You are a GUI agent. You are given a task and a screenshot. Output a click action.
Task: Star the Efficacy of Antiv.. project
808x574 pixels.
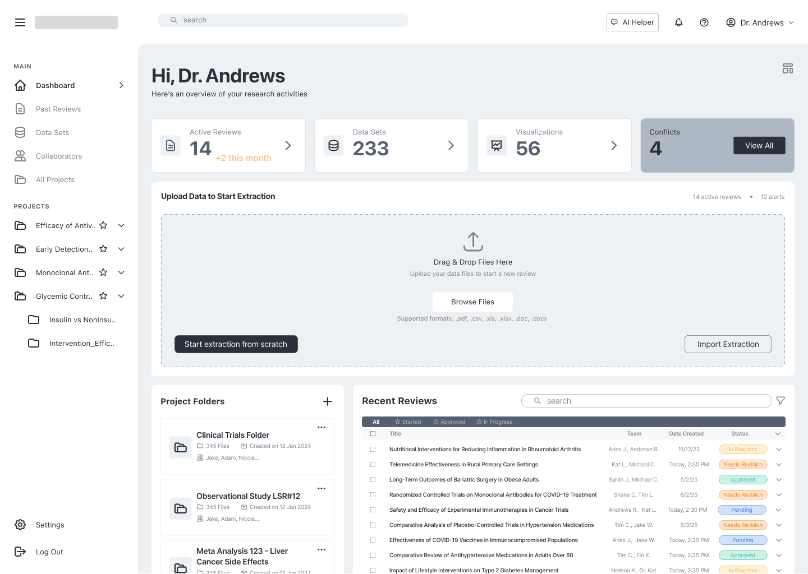pyautogui.click(x=103, y=225)
